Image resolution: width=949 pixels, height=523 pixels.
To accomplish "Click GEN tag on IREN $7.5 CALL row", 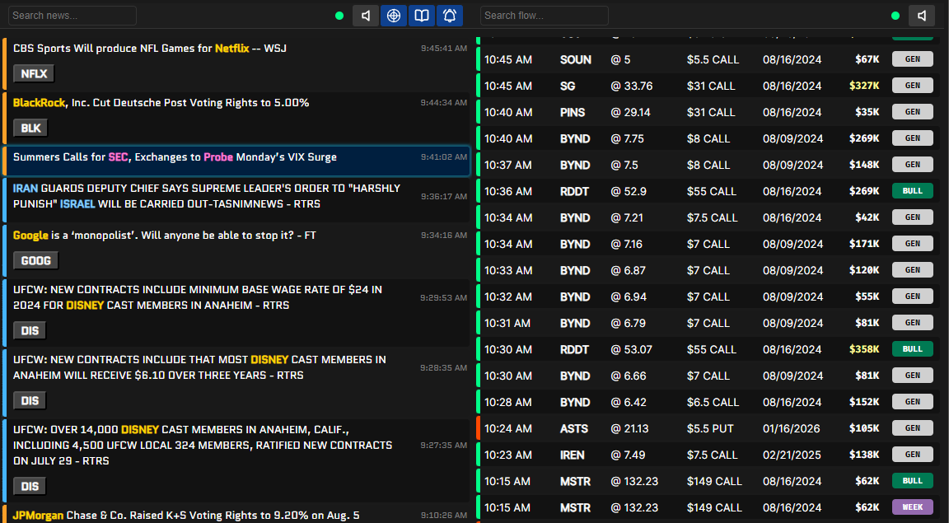I will point(913,454).
